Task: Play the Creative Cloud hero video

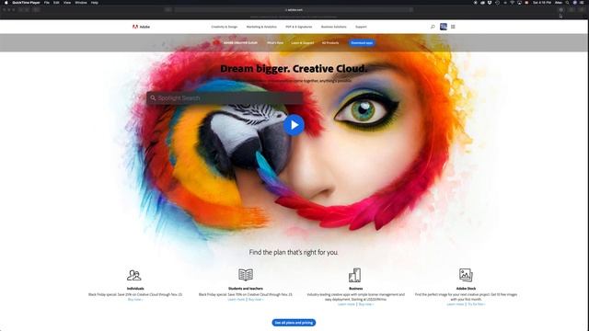Action: coord(294,125)
